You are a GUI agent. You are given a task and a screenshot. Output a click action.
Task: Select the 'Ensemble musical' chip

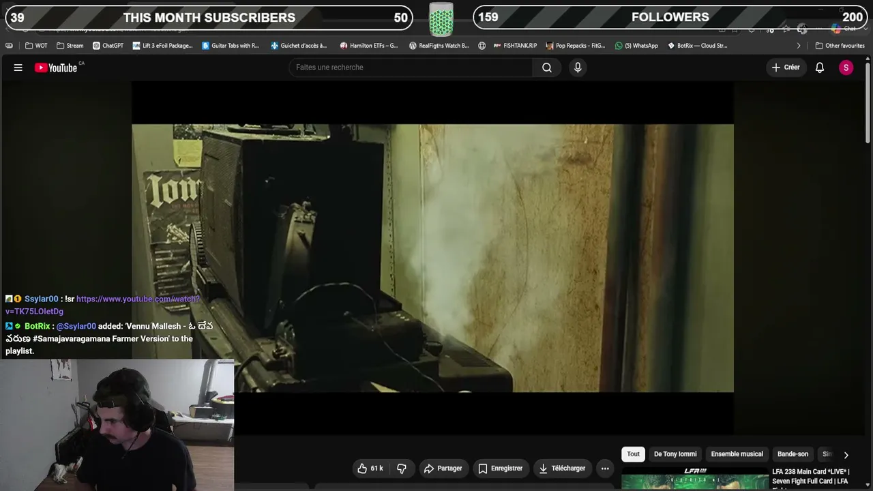tap(737, 454)
